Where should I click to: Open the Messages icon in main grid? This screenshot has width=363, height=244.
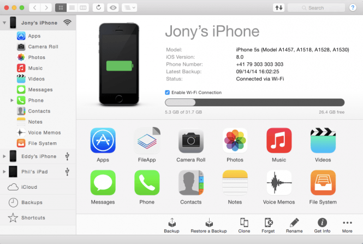(x=103, y=183)
